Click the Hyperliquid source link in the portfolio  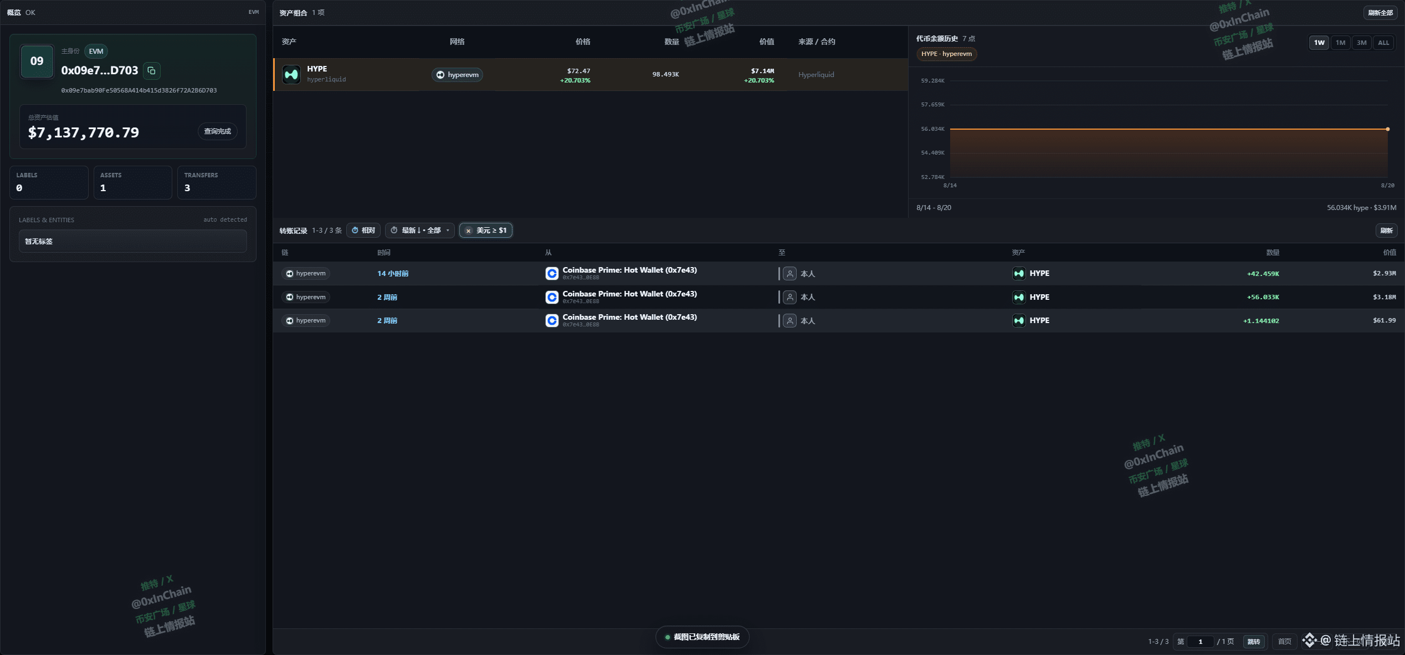[x=816, y=75]
